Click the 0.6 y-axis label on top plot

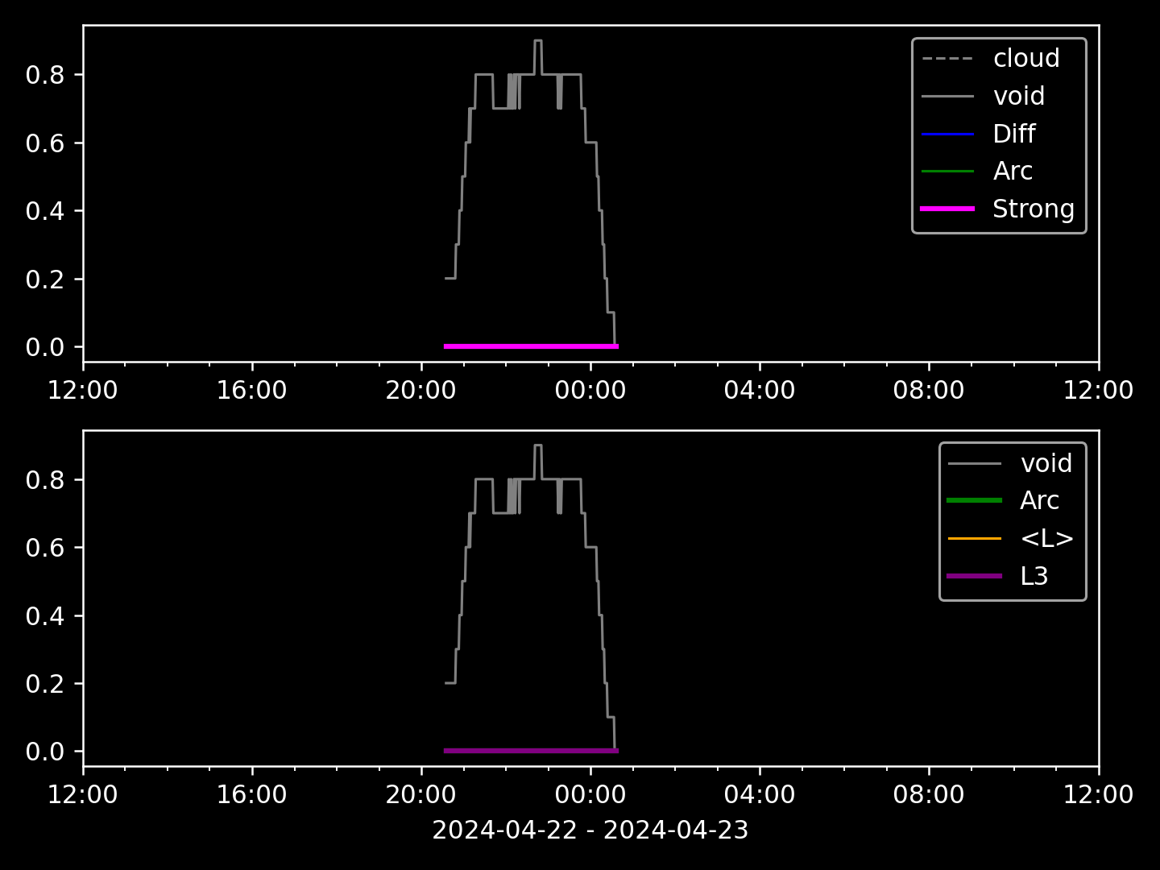click(44, 143)
